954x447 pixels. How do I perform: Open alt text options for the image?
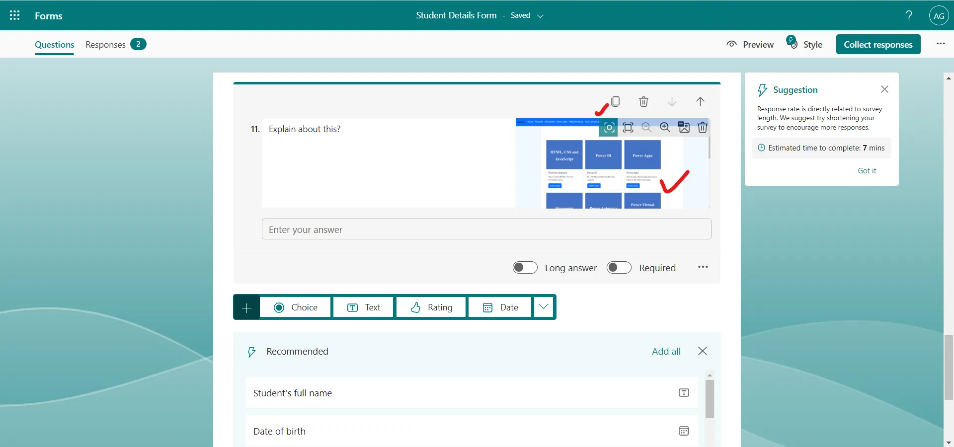pyautogui.click(x=684, y=128)
